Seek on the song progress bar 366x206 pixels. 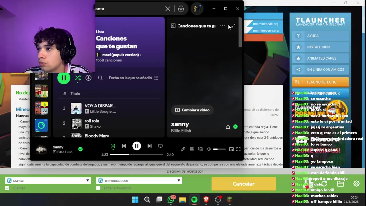click(x=137, y=154)
